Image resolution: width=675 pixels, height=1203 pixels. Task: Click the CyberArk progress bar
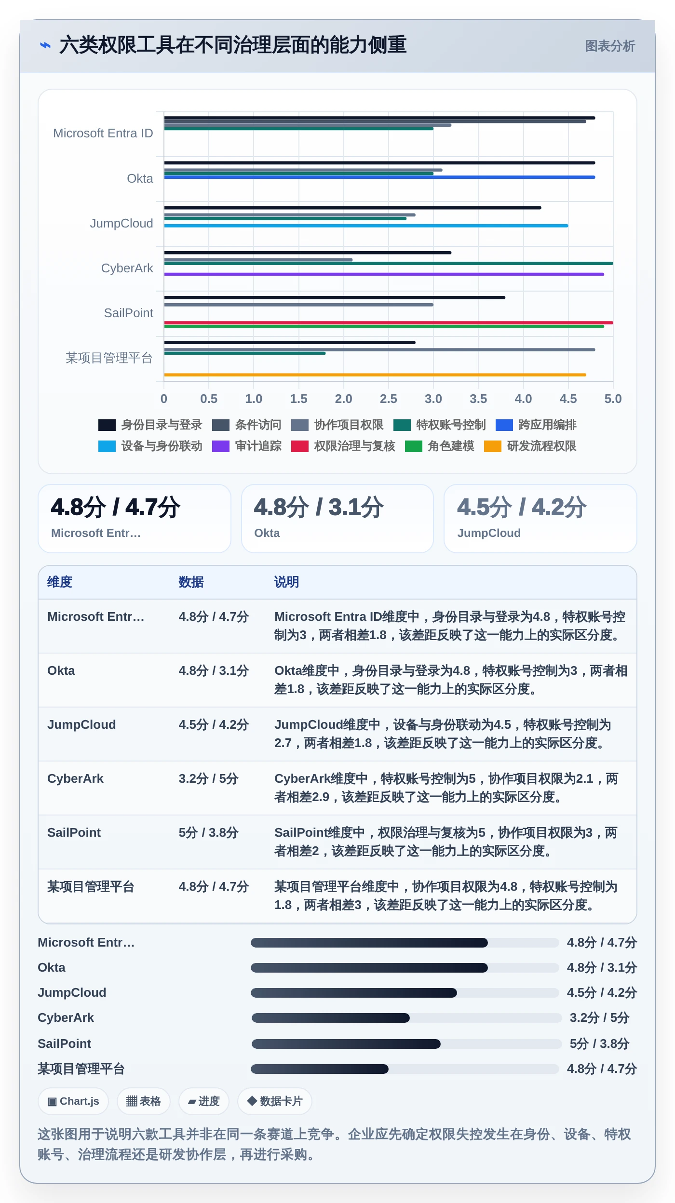coord(407,1017)
